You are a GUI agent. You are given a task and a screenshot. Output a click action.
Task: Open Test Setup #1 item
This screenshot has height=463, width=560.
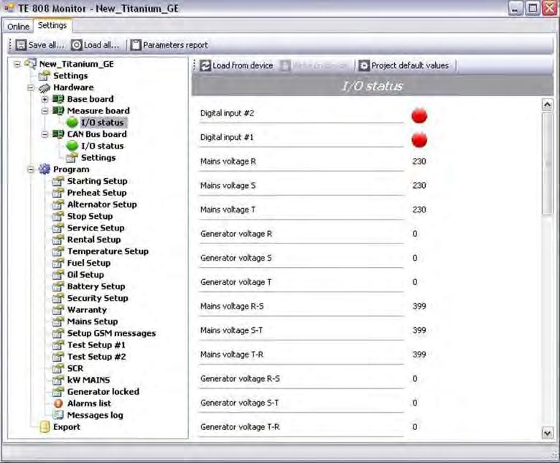point(96,345)
